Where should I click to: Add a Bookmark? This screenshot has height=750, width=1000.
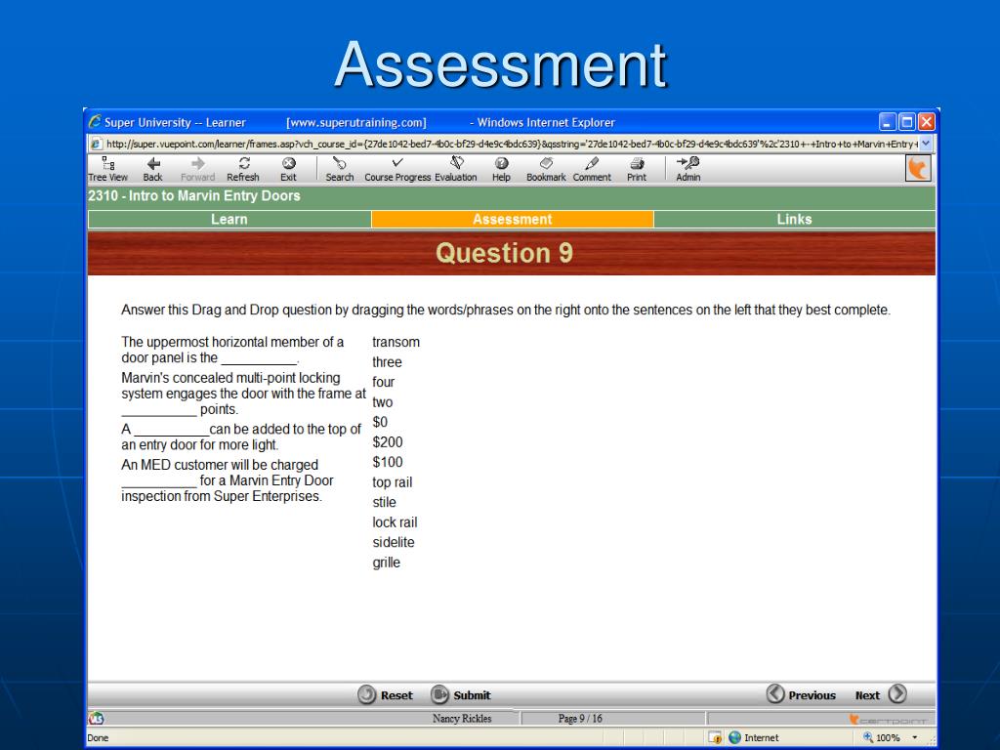(x=546, y=170)
